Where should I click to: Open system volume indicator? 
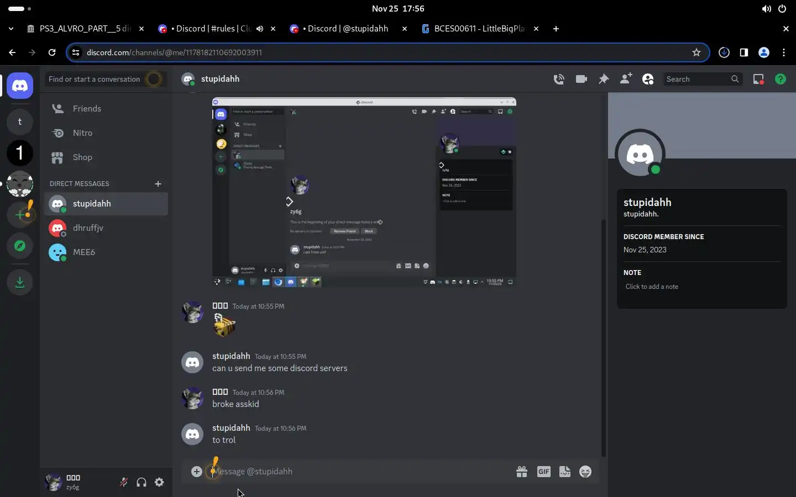(767, 9)
